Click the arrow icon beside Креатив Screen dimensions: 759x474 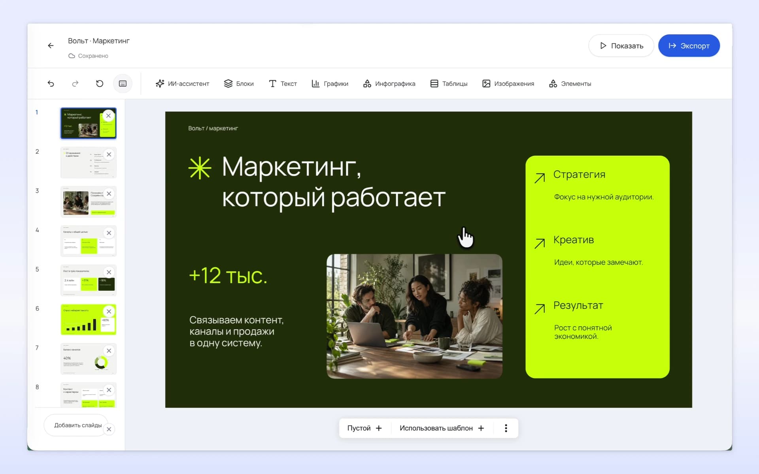point(540,243)
